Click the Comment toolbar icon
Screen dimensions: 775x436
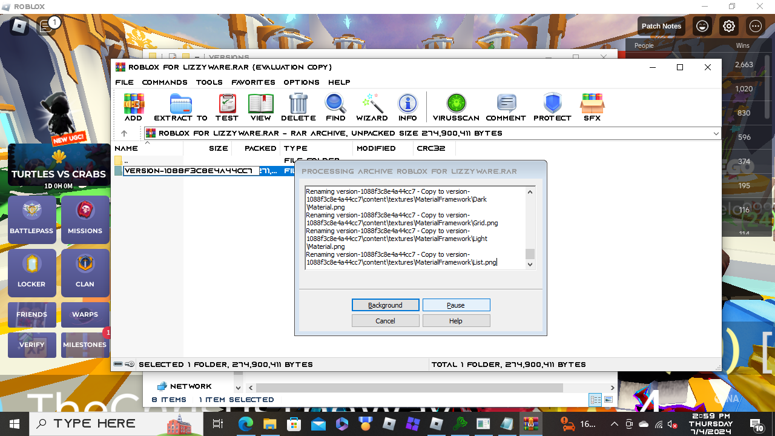pyautogui.click(x=506, y=107)
